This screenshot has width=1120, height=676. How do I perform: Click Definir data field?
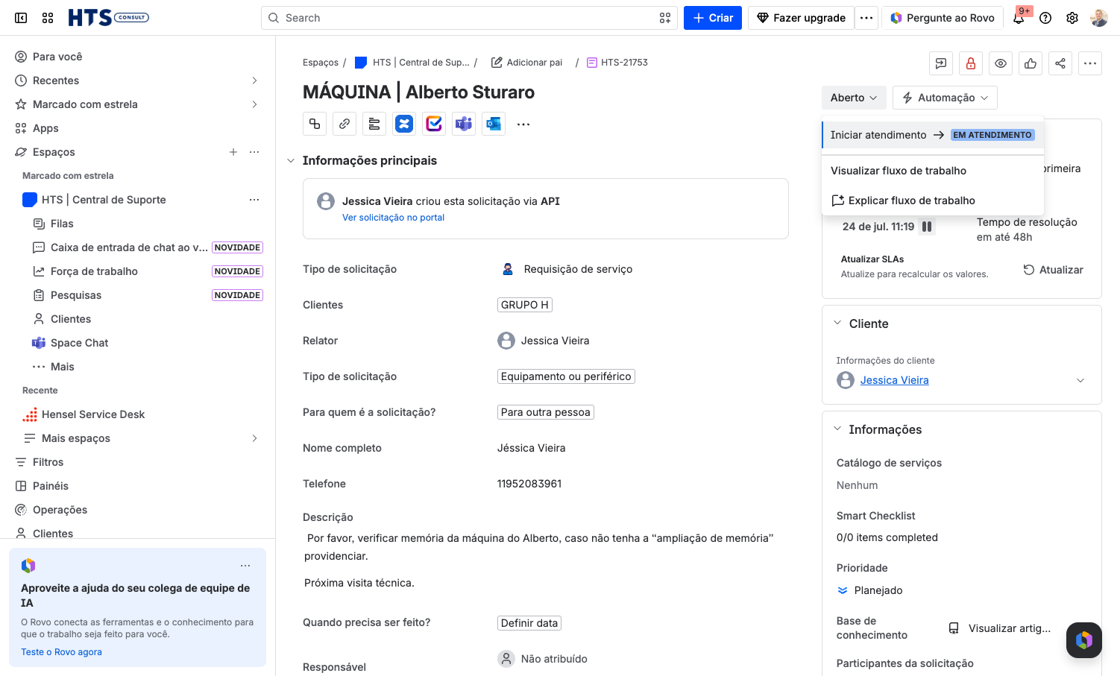tap(529, 623)
